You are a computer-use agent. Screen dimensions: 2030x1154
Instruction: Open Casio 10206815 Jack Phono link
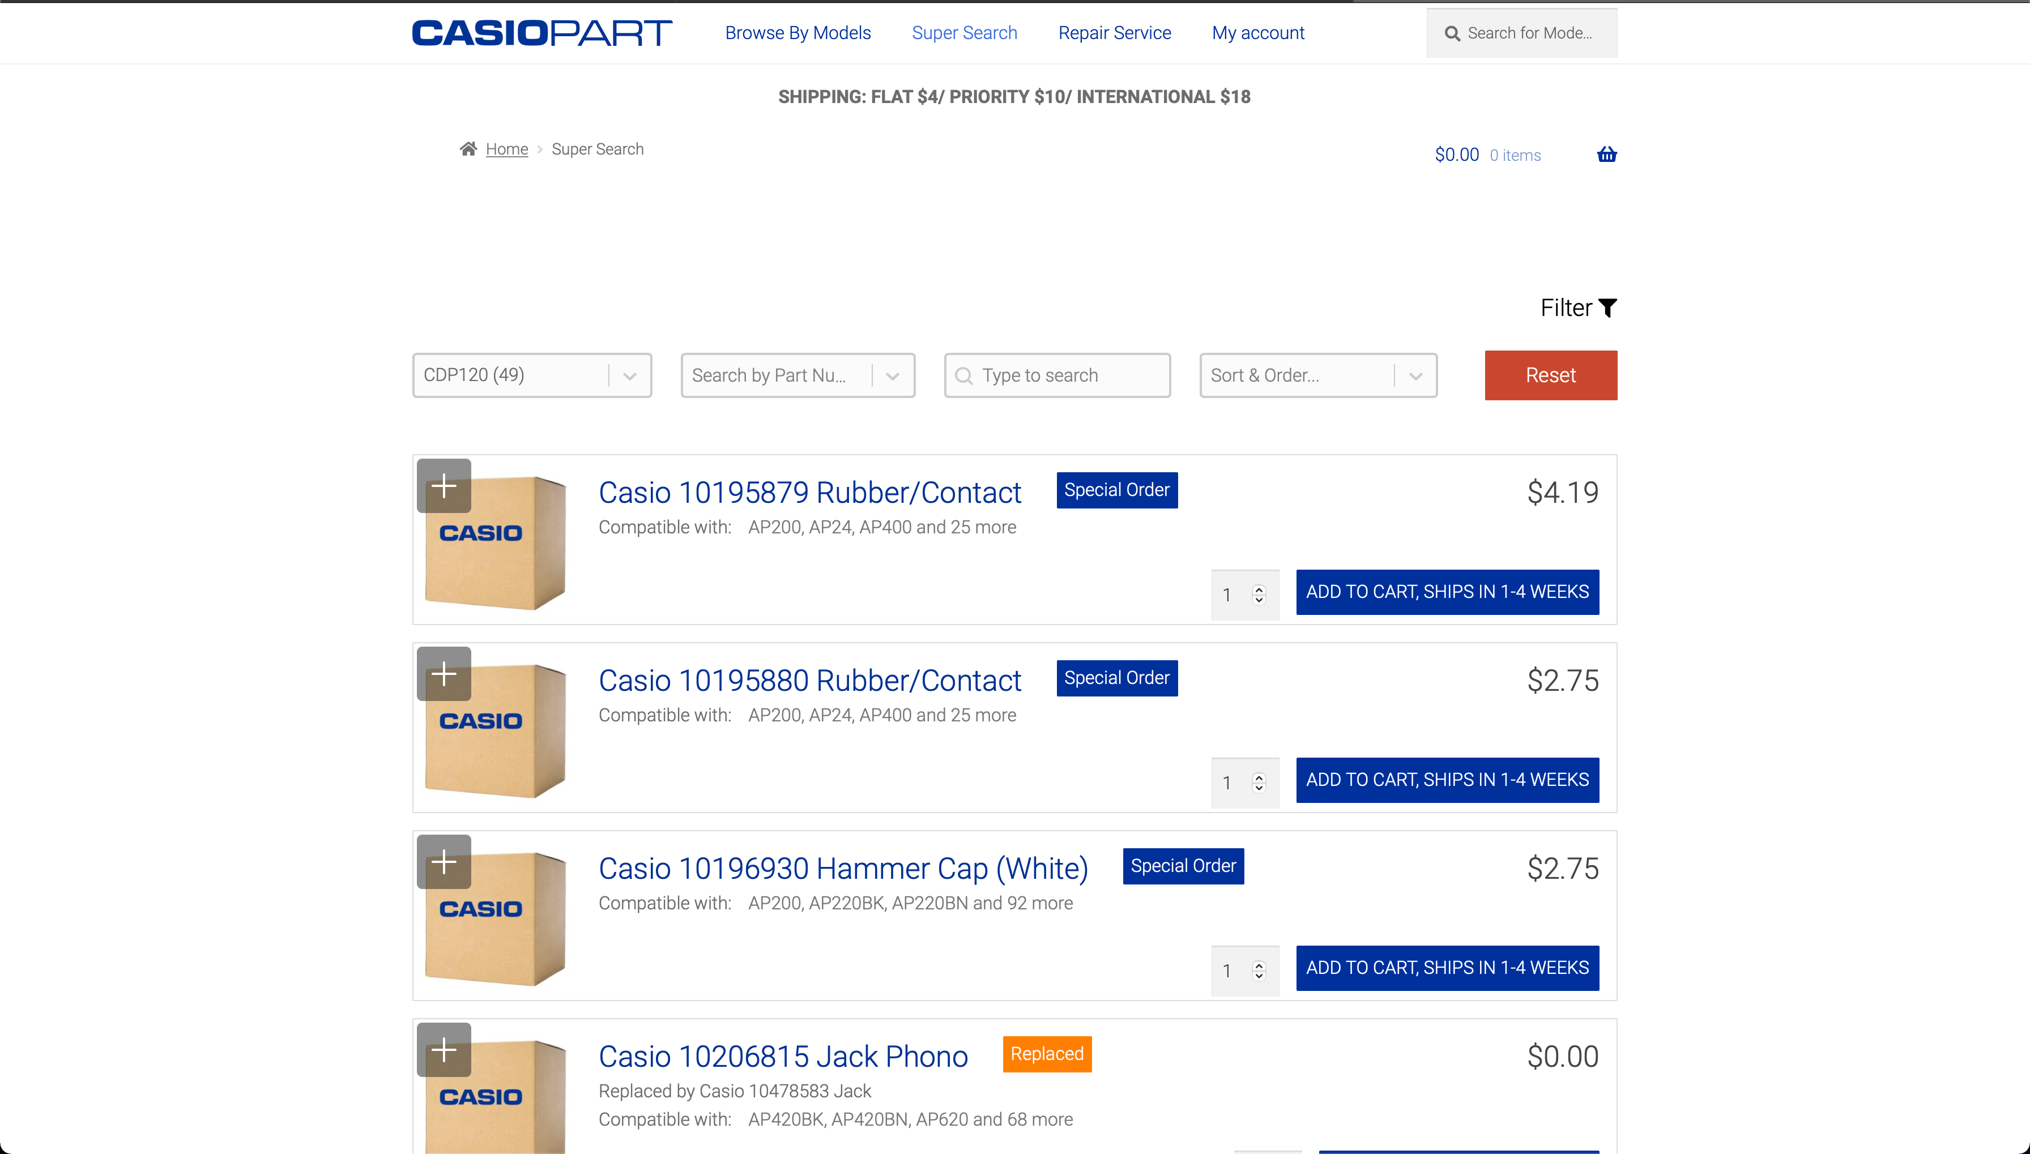[783, 1057]
